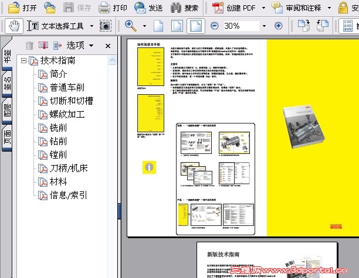This screenshot has width=359, height=278.
Task: Delete the selected bookmark with trash icon
Action: coord(29,46)
